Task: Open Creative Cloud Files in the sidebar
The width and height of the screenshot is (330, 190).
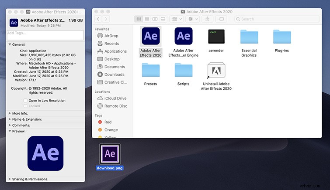Action: pyautogui.click(x=112, y=82)
